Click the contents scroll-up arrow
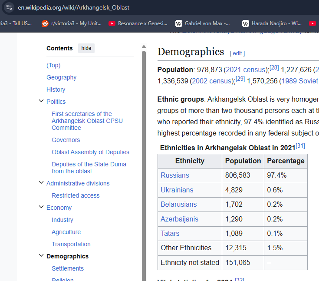The image size is (319, 281). pyautogui.click(x=144, y=46)
